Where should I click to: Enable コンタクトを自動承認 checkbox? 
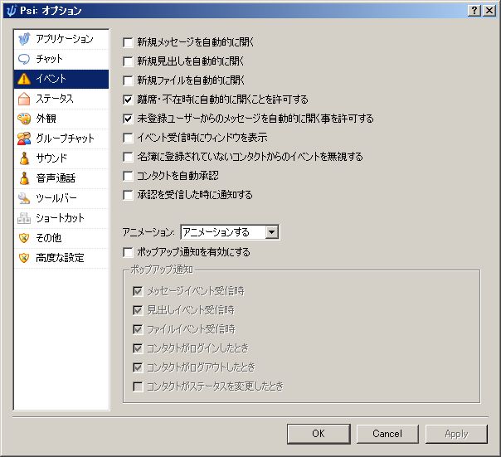(x=128, y=176)
